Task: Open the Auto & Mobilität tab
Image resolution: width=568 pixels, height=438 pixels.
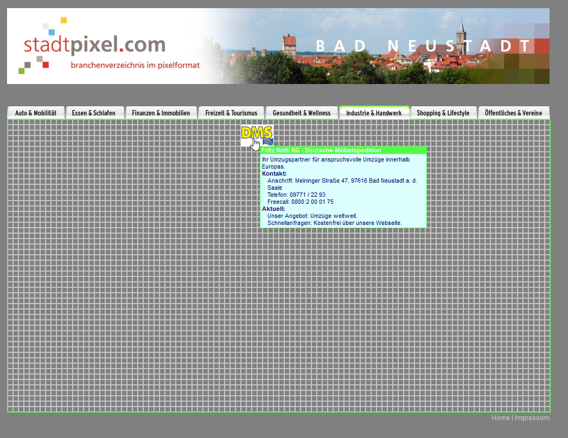Action: (36, 113)
